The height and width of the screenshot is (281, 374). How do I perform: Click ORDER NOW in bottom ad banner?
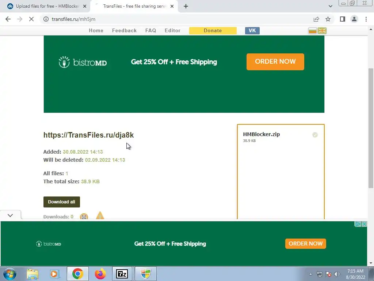point(306,243)
